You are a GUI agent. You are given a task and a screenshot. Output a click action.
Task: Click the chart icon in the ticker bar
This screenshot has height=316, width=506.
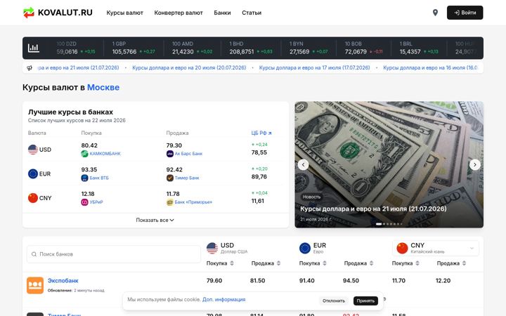tap(34, 48)
